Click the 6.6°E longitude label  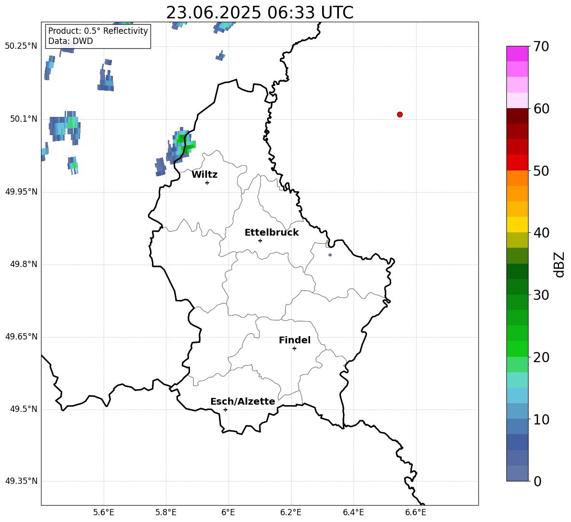[416, 512]
